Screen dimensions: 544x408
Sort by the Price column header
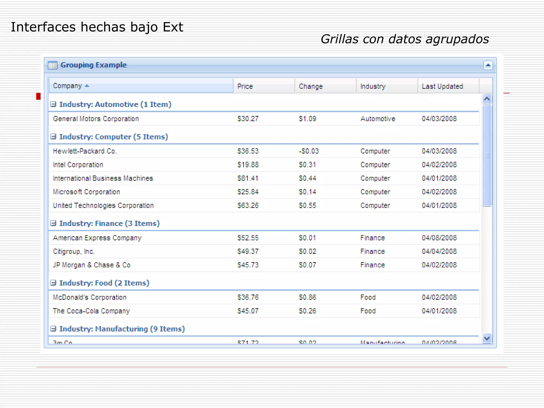point(264,86)
